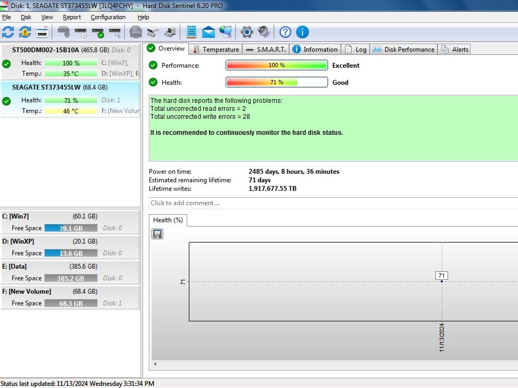Click the health 71% progress bar

276,83
